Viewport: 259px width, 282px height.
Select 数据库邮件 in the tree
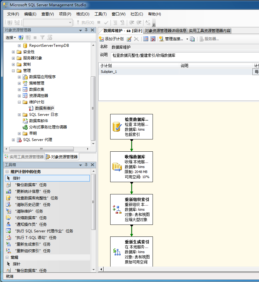tap(39, 121)
